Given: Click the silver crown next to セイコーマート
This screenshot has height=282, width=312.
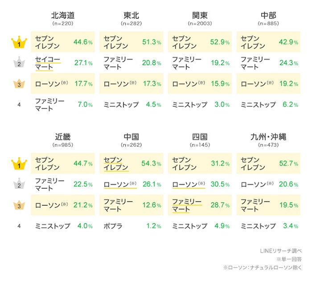Looking at the screenshot, I should pyautogui.click(x=19, y=64).
